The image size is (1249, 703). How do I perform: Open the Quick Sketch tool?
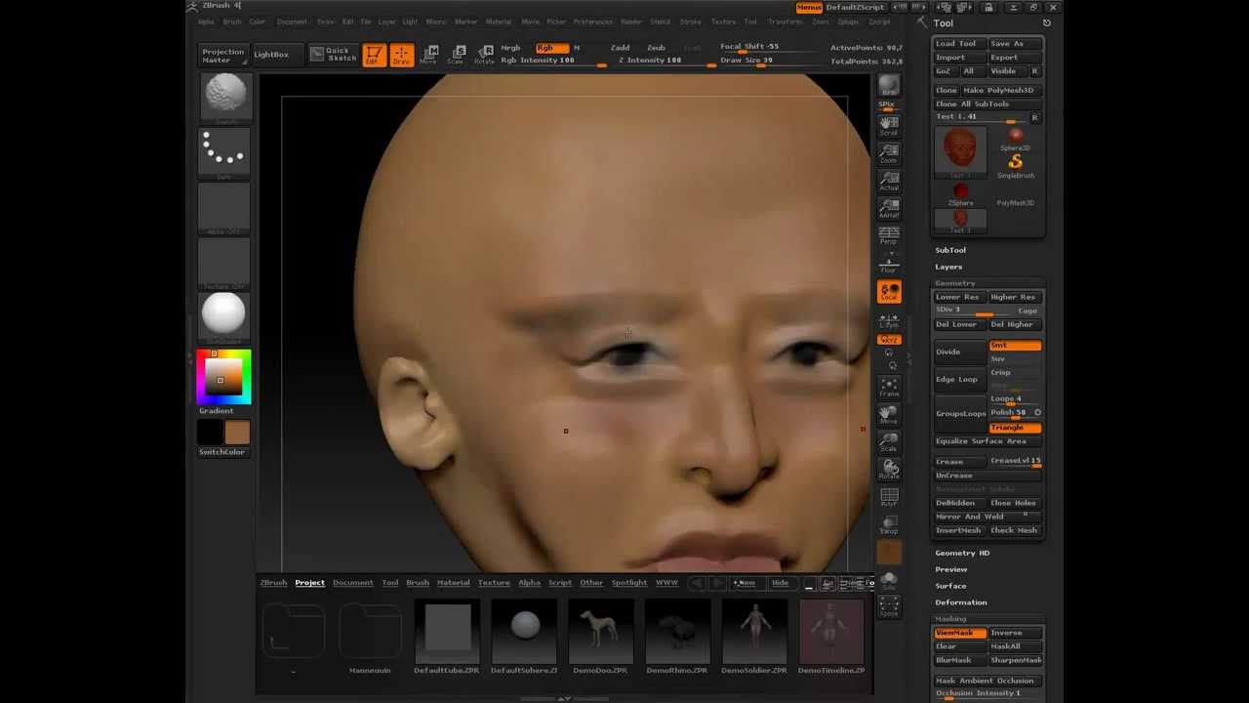334,55
